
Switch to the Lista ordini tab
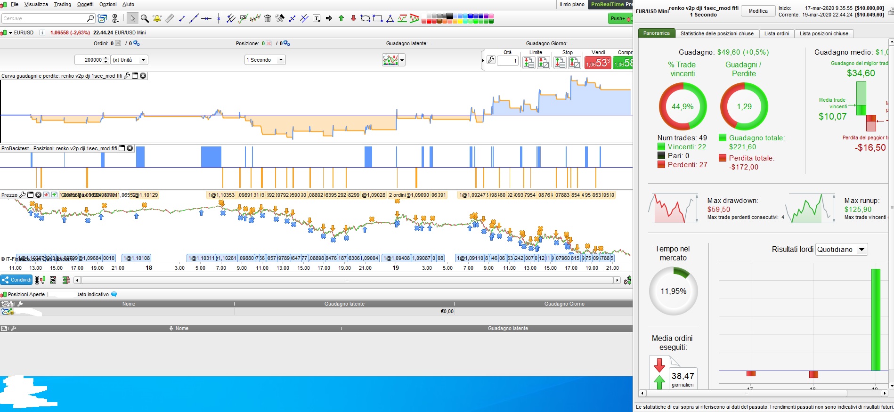[x=776, y=33]
